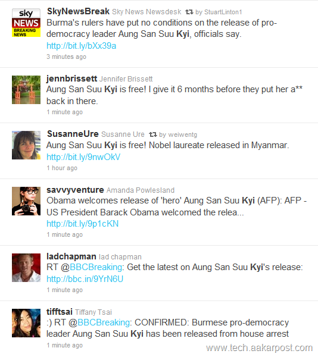The height and width of the screenshot is (354, 318).
Task: Click the '3 minutes ago' timestamp
Action: pyautogui.click(x=67, y=57)
